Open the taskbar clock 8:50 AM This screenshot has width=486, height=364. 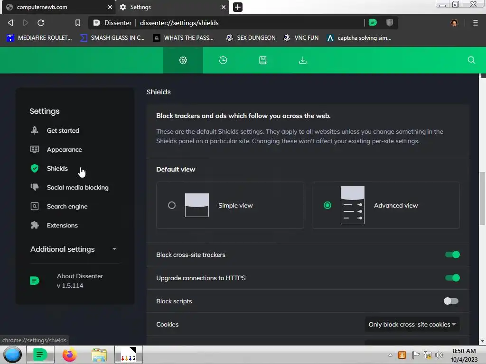click(x=464, y=355)
